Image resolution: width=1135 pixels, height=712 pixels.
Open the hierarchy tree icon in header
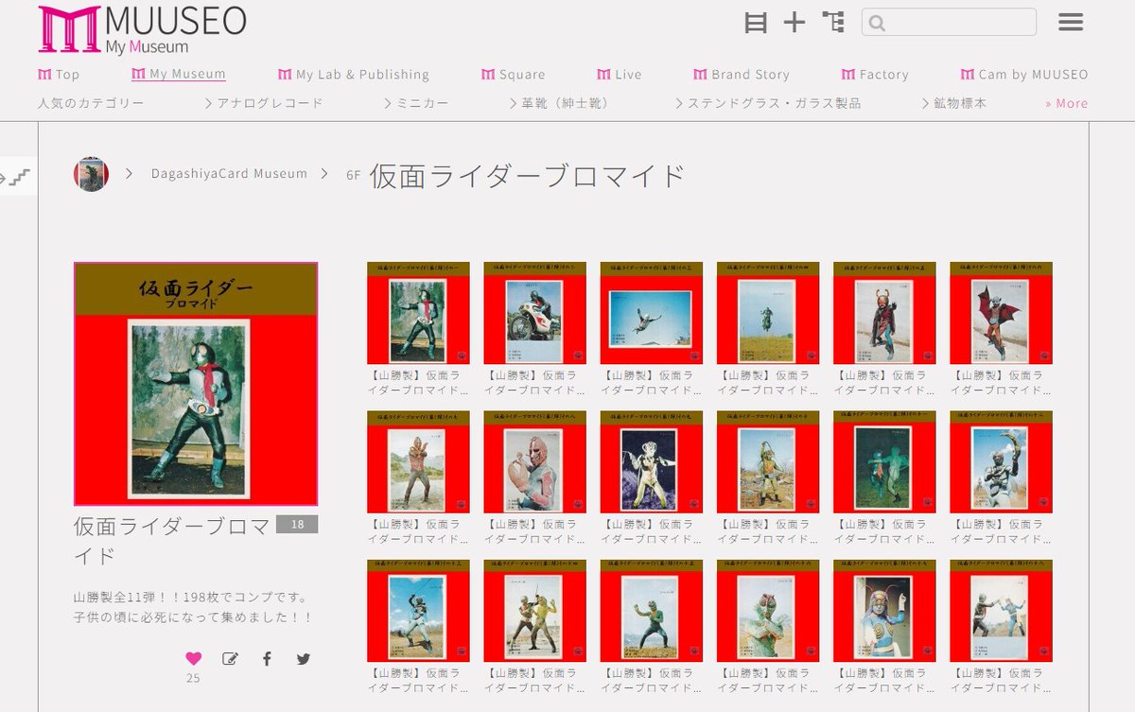833,22
